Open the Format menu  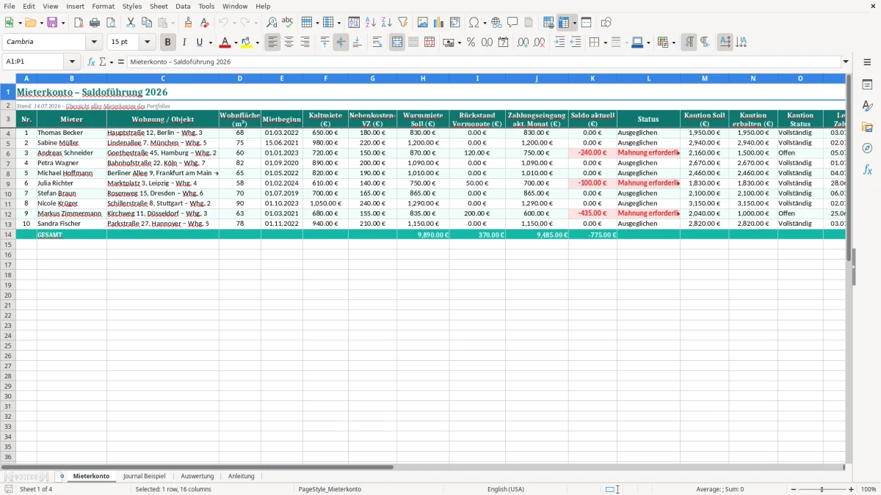tap(104, 6)
